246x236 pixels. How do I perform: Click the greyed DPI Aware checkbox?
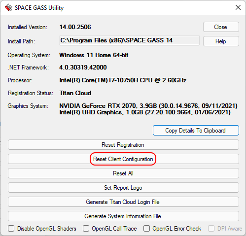[x=211, y=229]
